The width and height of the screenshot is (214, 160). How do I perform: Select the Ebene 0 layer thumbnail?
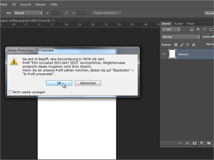coord(172,54)
